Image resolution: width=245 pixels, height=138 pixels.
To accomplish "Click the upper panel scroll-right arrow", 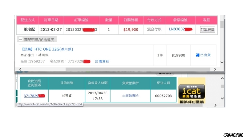I will [x=215, y=69].
